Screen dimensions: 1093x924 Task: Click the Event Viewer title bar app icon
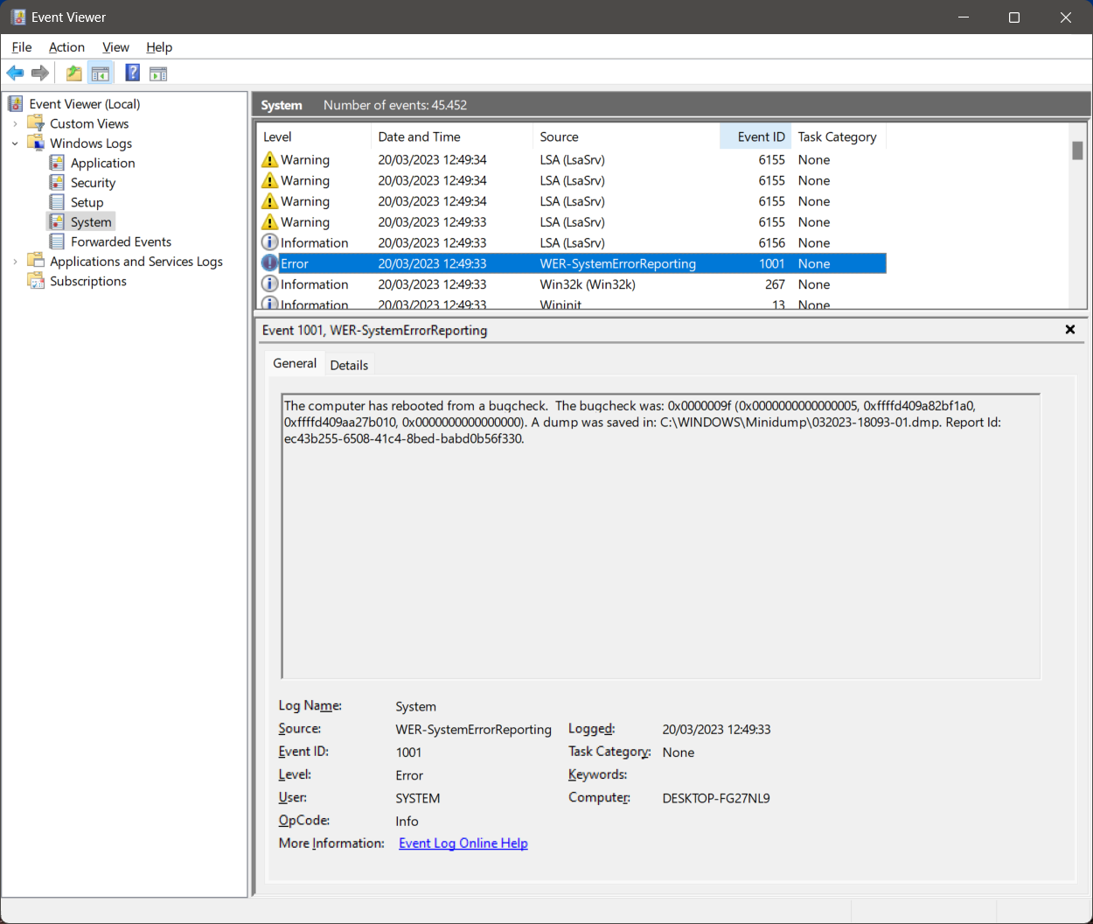point(17,17)
